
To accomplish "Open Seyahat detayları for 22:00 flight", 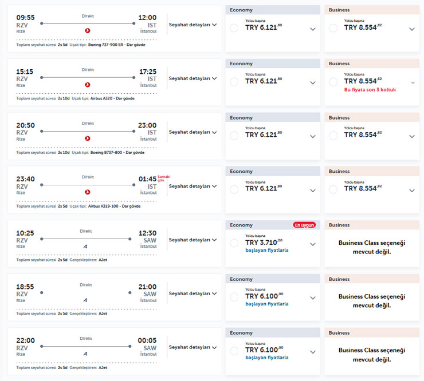I will pos(193,347).
